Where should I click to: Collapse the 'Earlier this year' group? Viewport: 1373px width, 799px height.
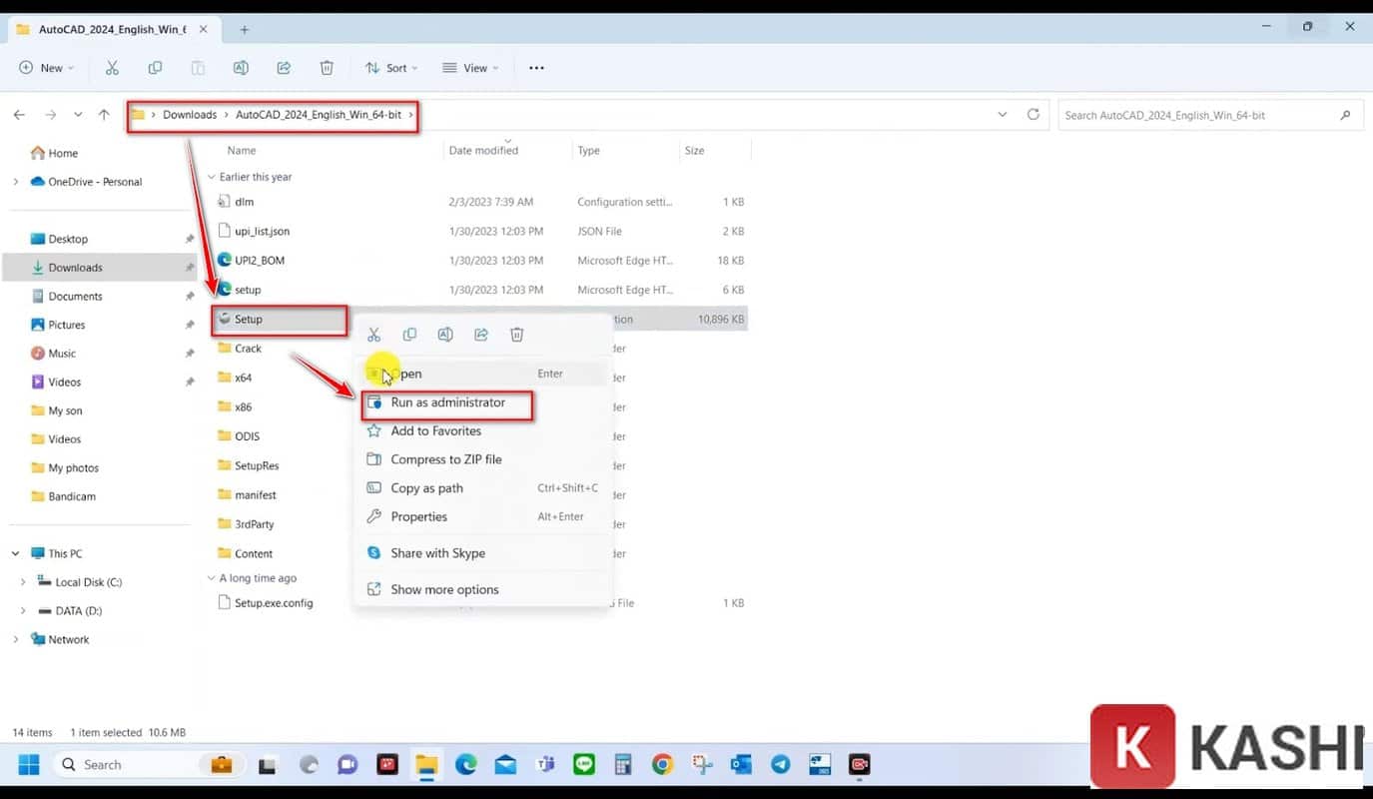pos(211,177)
